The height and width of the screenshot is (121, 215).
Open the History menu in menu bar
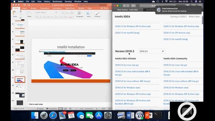(47, 1)
